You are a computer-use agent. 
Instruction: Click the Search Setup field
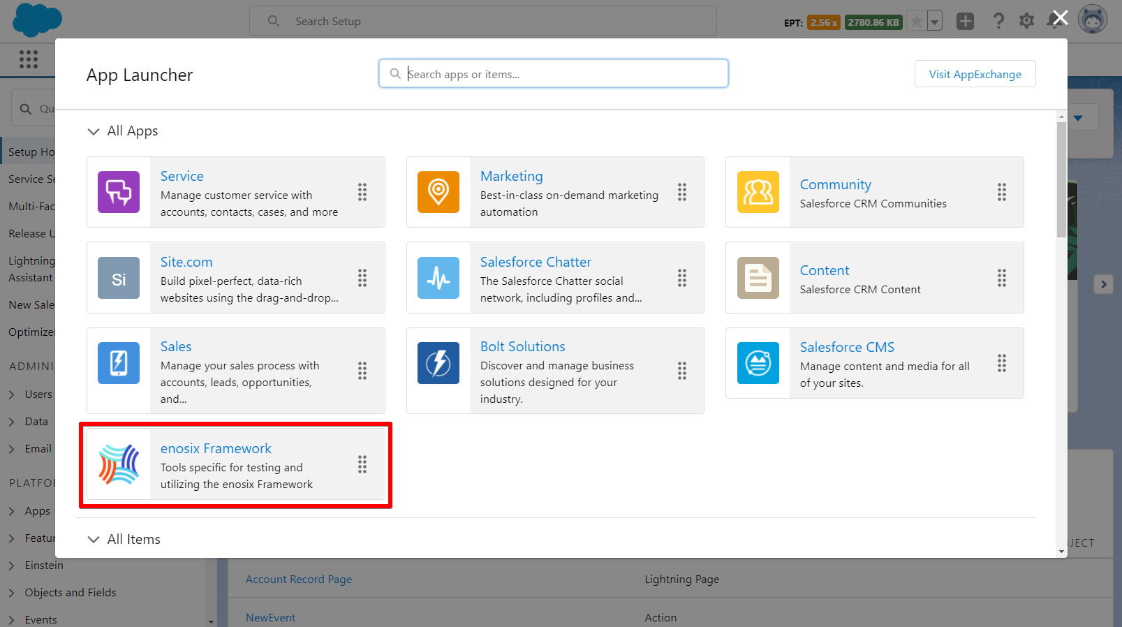483,21
